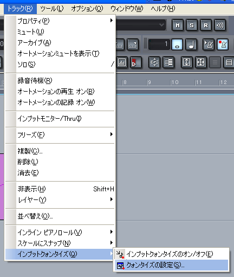This screenshot has height=277, width=234.
Task: Open the ヘルプ(H) menu
Action: click(163, 9)
